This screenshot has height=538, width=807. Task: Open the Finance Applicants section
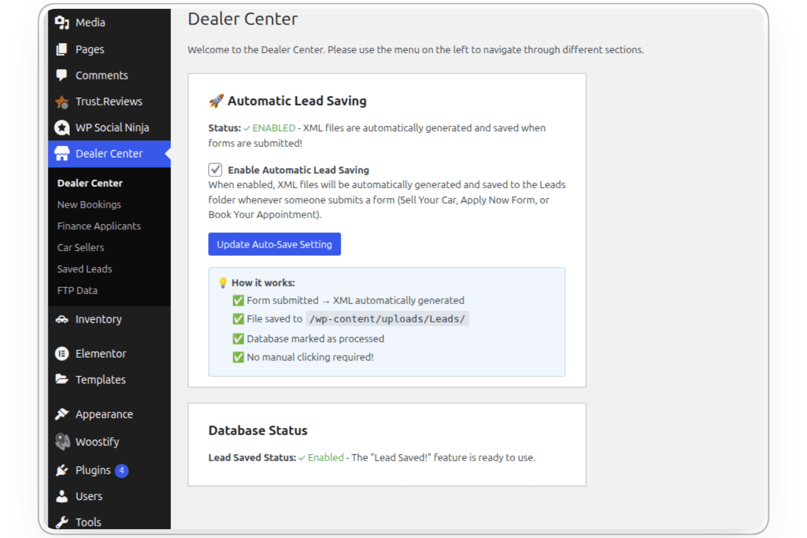(99, 226)
